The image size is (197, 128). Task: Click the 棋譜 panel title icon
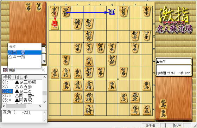click(x=5, y=70)
